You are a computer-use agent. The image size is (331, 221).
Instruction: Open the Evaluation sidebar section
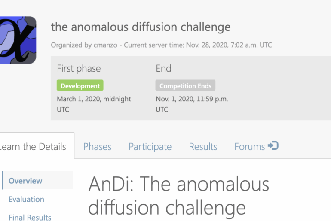(26, 199)
